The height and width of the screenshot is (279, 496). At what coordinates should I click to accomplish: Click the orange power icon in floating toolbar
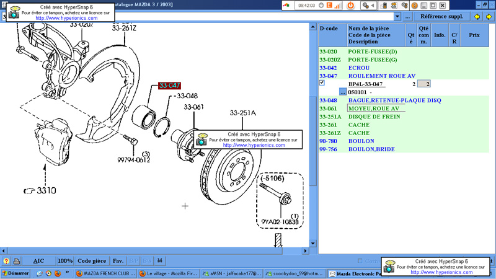(x=350, y=6)
